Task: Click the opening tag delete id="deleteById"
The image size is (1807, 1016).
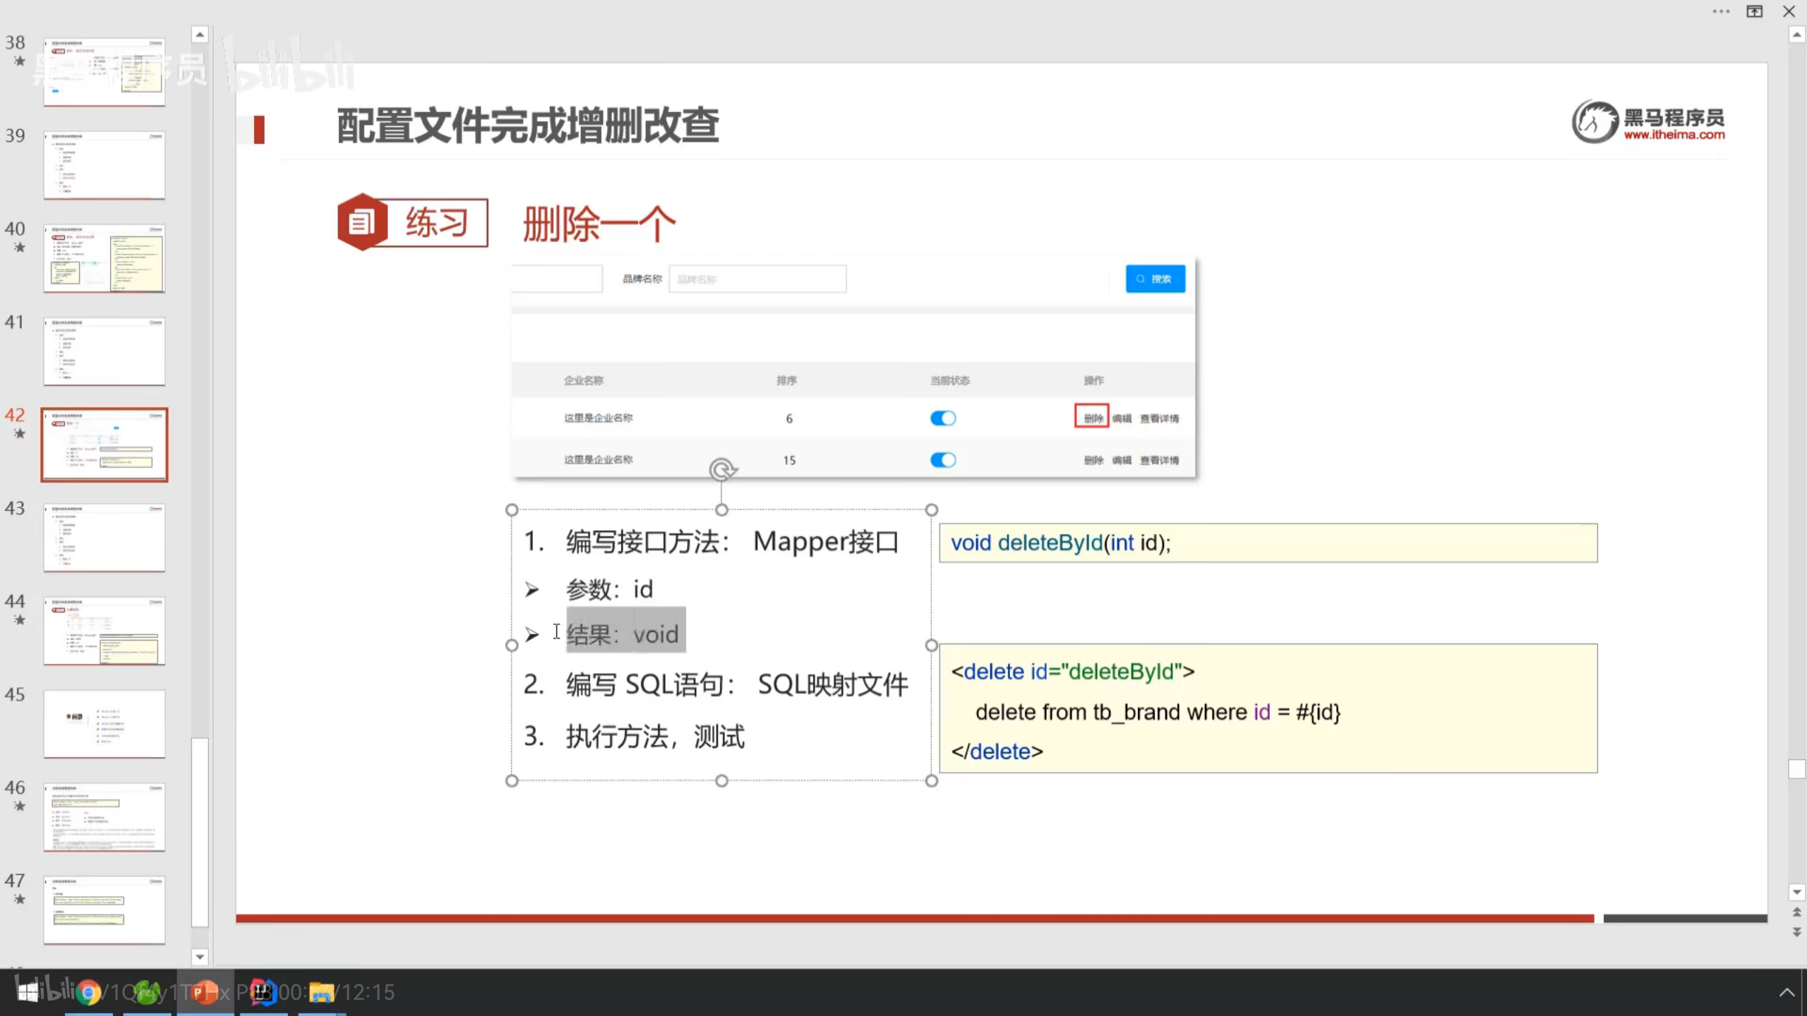Action: tap(1073, 672)
